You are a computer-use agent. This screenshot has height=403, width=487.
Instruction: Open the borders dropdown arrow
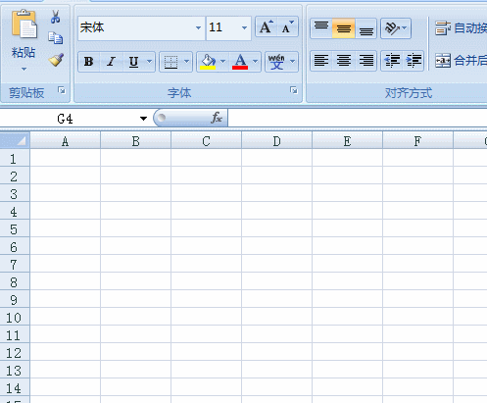(186, 62)
